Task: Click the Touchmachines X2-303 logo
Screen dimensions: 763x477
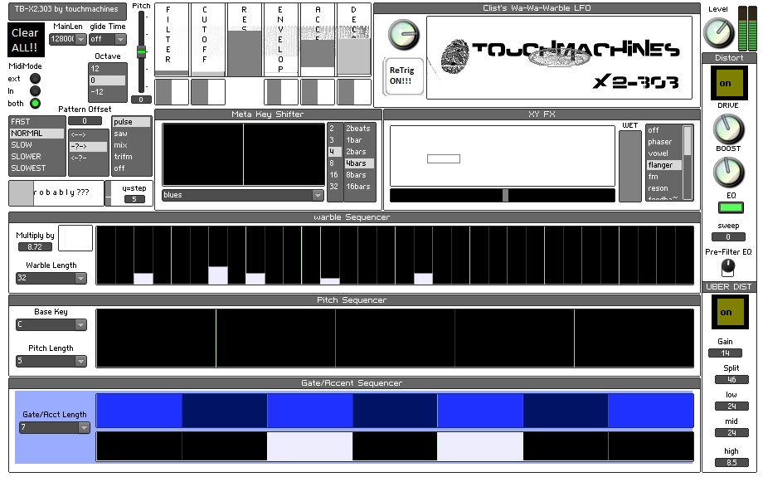Action: tap(559, 57)
